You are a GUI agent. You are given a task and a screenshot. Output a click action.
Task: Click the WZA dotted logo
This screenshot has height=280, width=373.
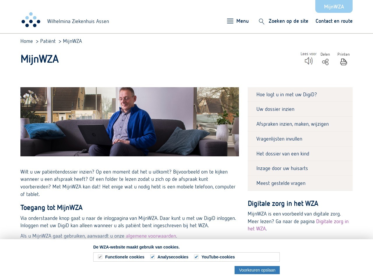[x=31, y=20]
